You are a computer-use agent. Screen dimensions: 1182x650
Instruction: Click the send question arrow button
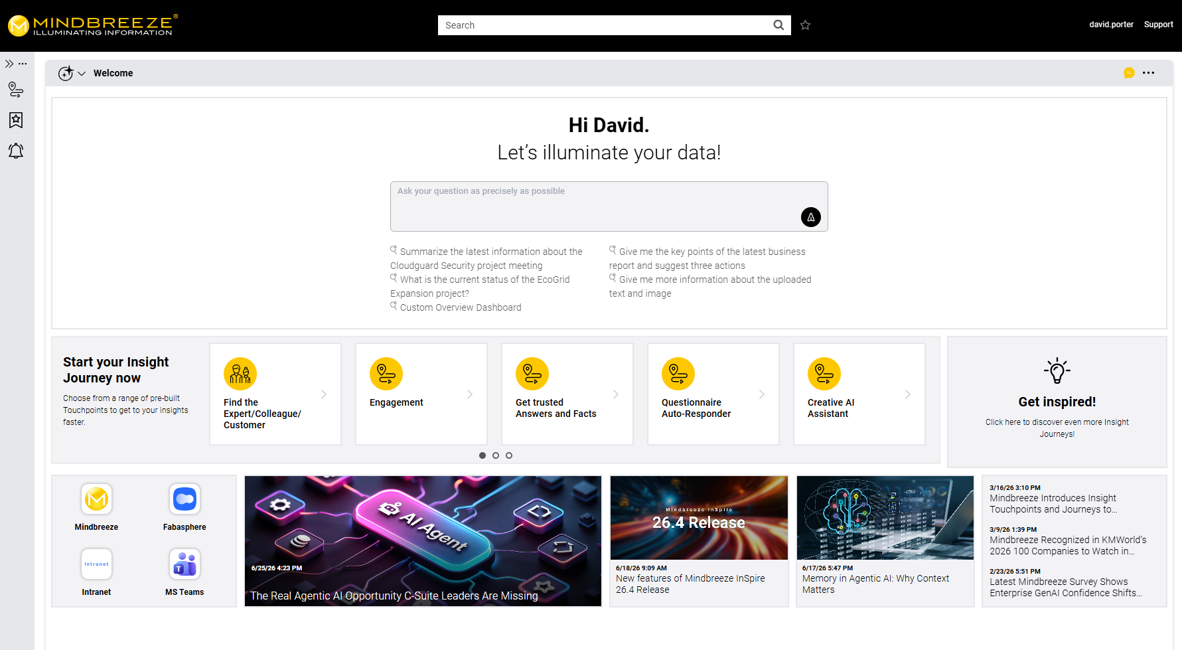click(x=811, y=217)
